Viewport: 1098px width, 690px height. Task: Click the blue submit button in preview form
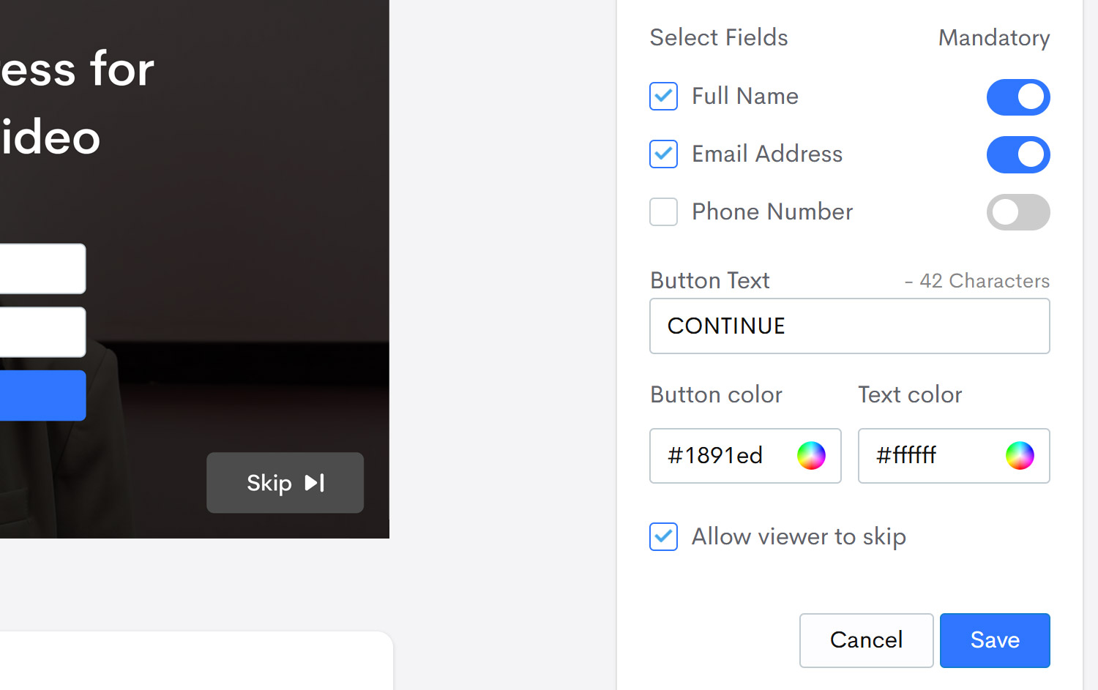[42, 395]
